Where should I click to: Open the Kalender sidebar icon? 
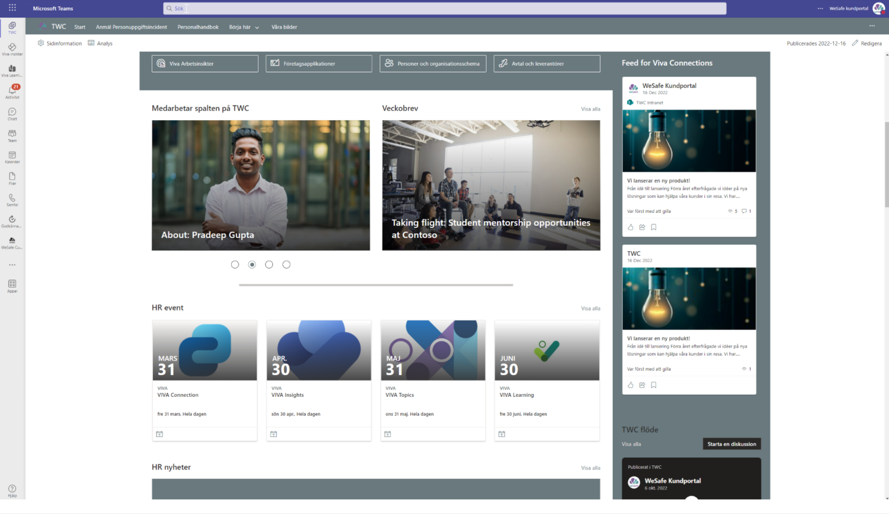pos(12,157)
